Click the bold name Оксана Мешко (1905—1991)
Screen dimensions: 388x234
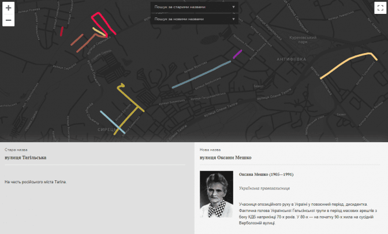[x=266, y=174]
